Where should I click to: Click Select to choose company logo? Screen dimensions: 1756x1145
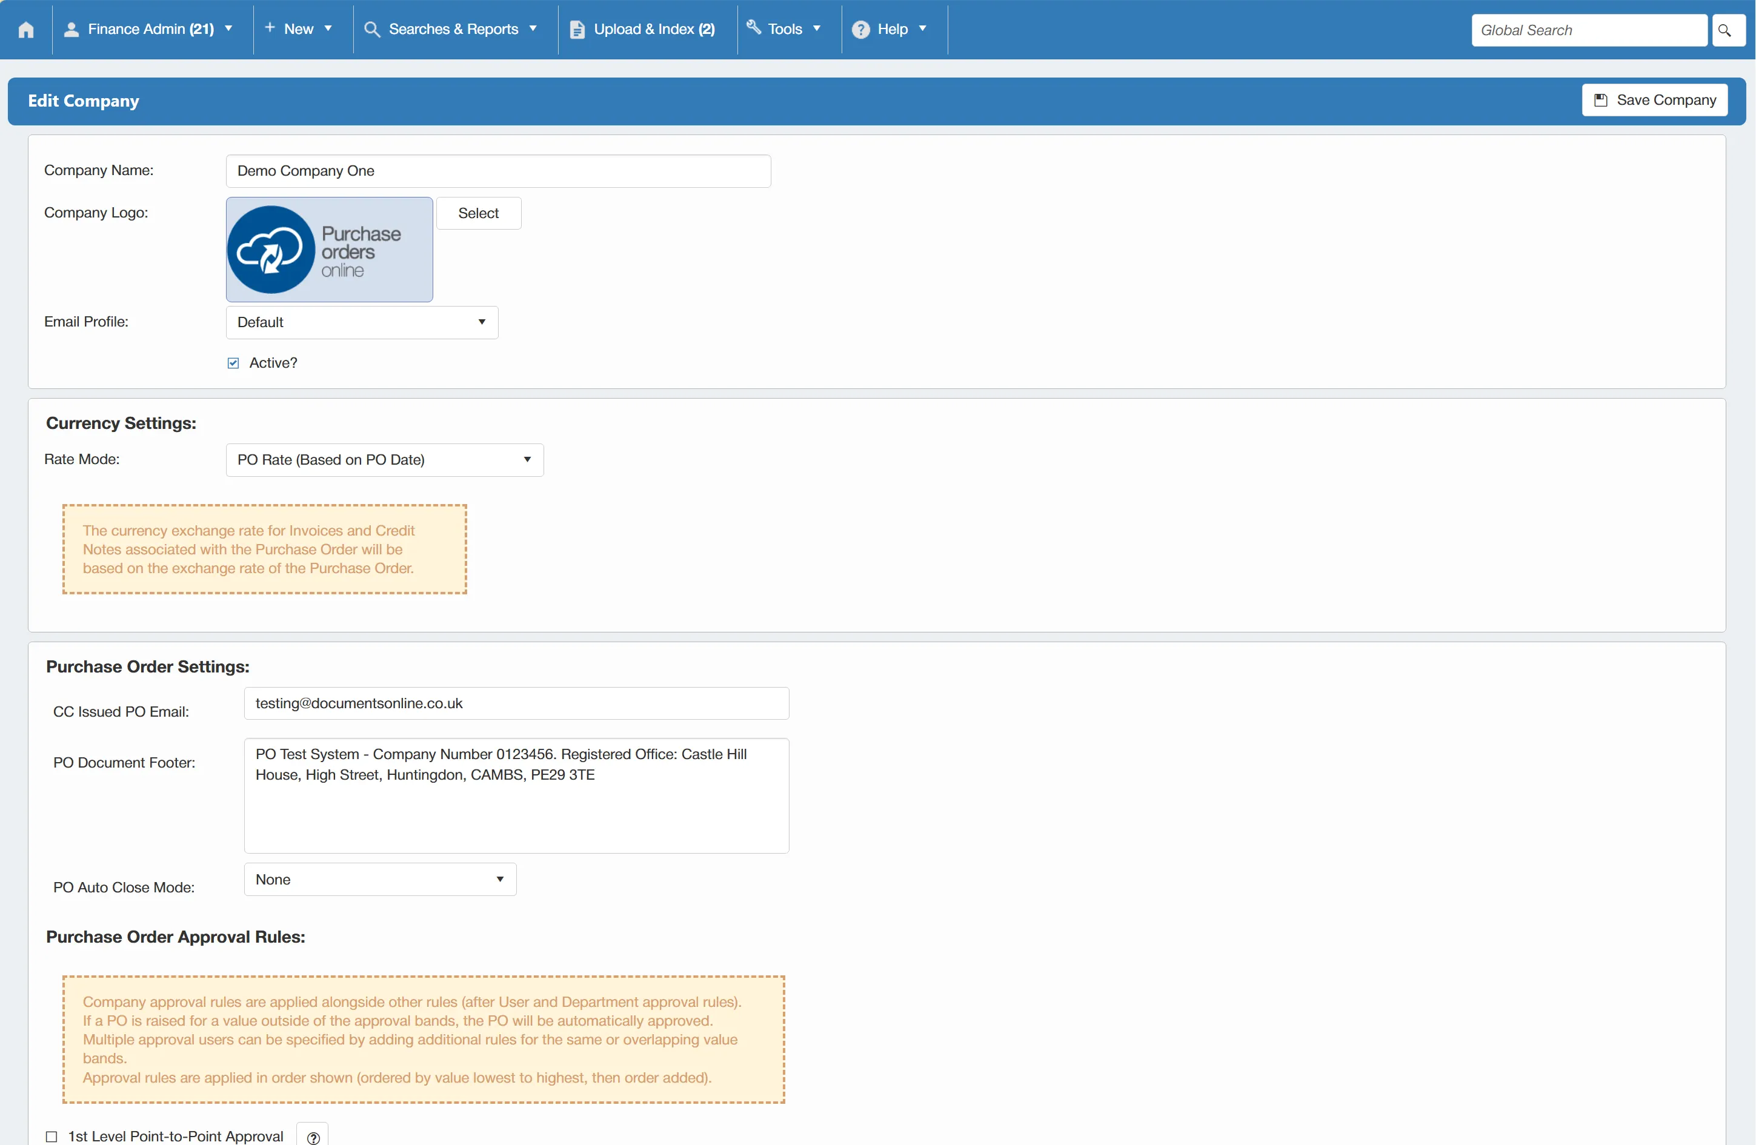(479, 213)
